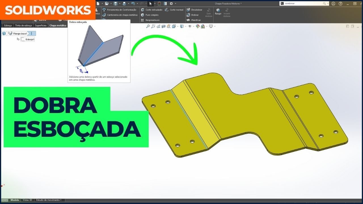The width and height of the screenshot is (363, 204).
Task: Click Zoom to Area icon
Action: 153,26
